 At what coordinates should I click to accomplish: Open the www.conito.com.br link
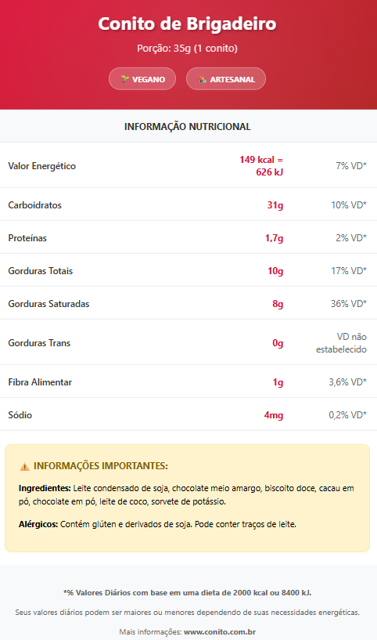click(220, 632)
